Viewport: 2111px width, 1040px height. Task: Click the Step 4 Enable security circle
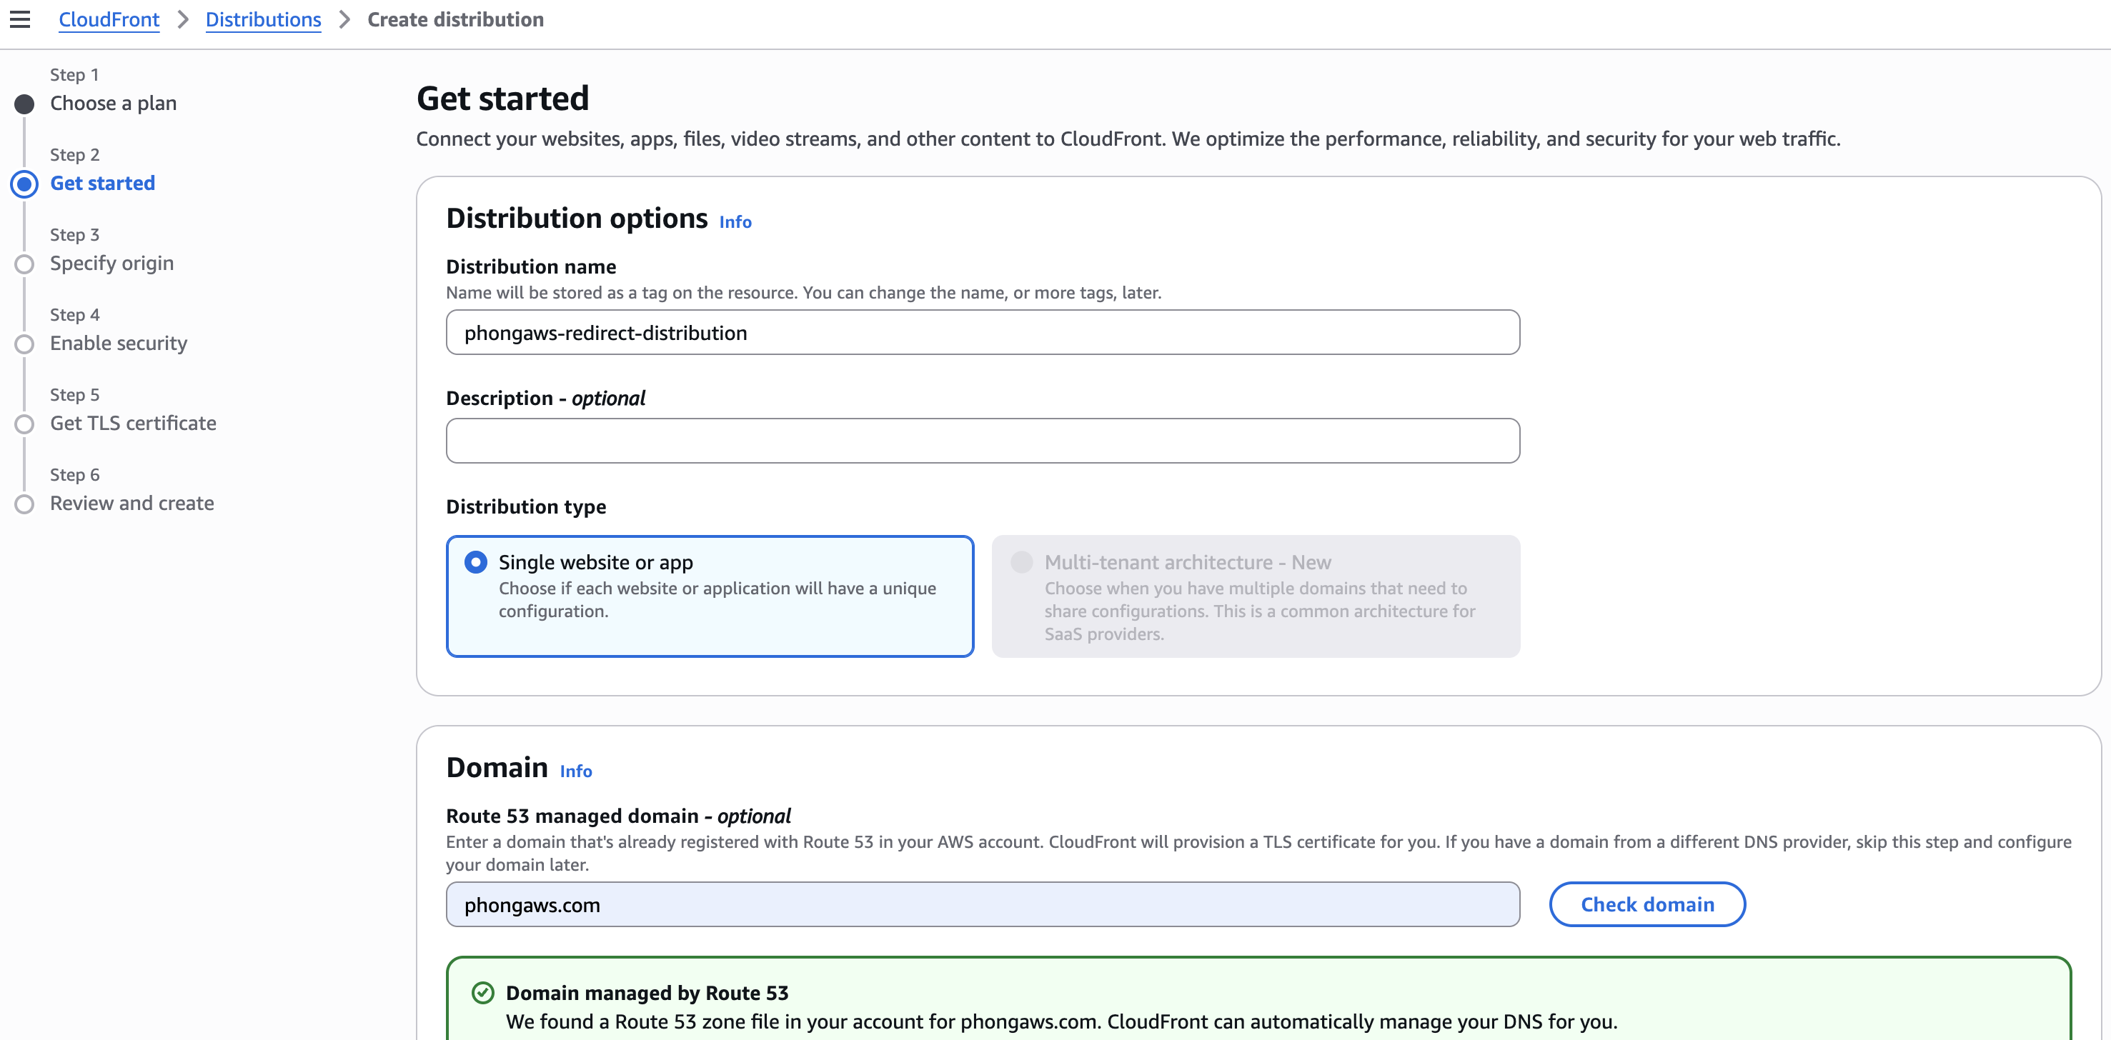[24, 344]
